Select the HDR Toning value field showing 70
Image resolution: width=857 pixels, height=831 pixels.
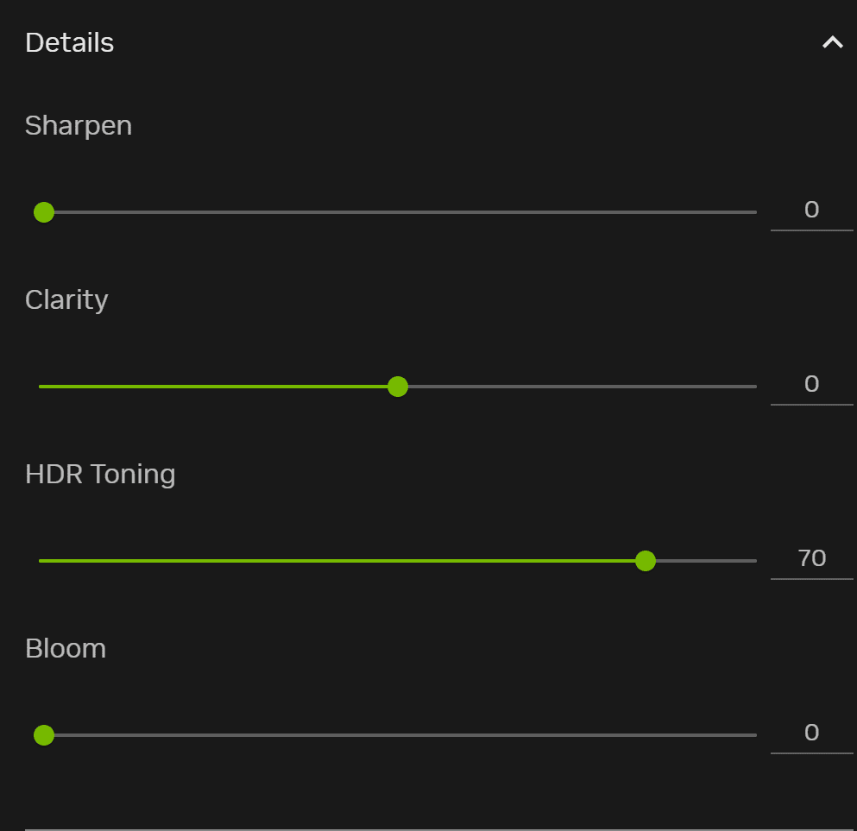coord(811,559)
